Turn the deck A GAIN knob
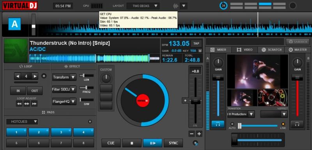 [218, 63]
